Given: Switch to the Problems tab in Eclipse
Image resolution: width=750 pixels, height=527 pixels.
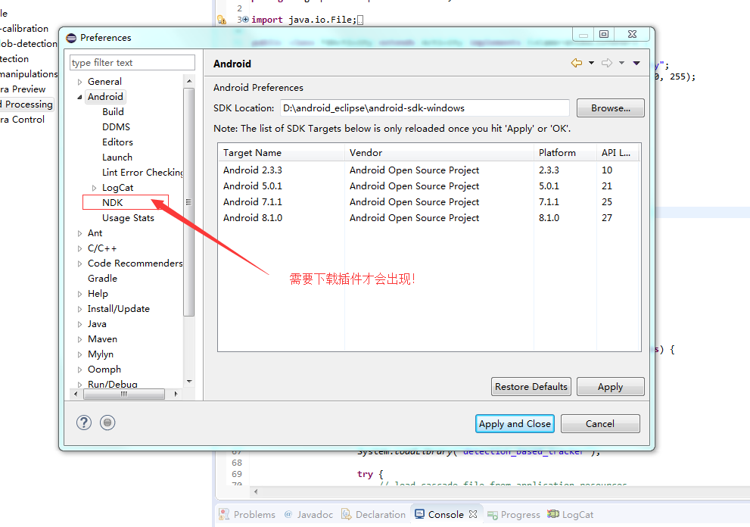Looking at the screenshot, I should click(x=247, y=514).
